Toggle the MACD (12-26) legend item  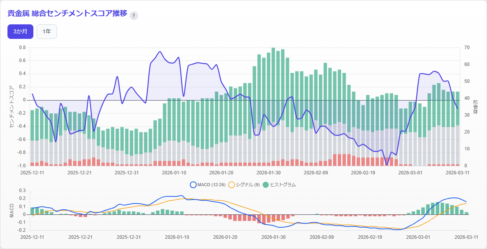coord(207,185)
